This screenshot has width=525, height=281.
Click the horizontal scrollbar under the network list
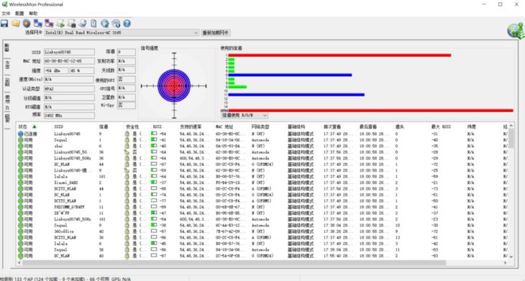[x=234, y=263]
